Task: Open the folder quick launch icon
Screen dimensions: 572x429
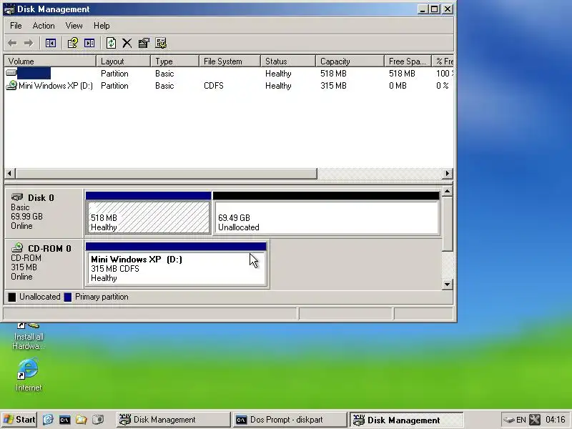Action: click(81, 420)
